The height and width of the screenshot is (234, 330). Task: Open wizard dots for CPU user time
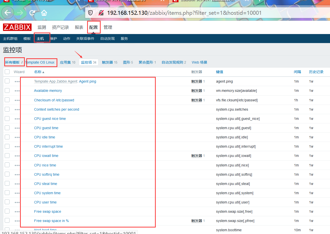pos(17,202)
